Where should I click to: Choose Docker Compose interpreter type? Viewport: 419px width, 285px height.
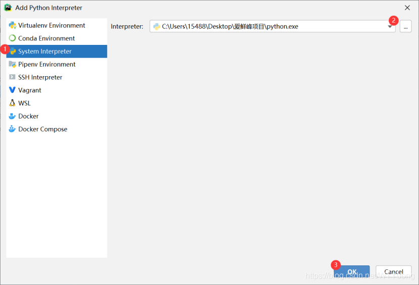click(57, 129)
